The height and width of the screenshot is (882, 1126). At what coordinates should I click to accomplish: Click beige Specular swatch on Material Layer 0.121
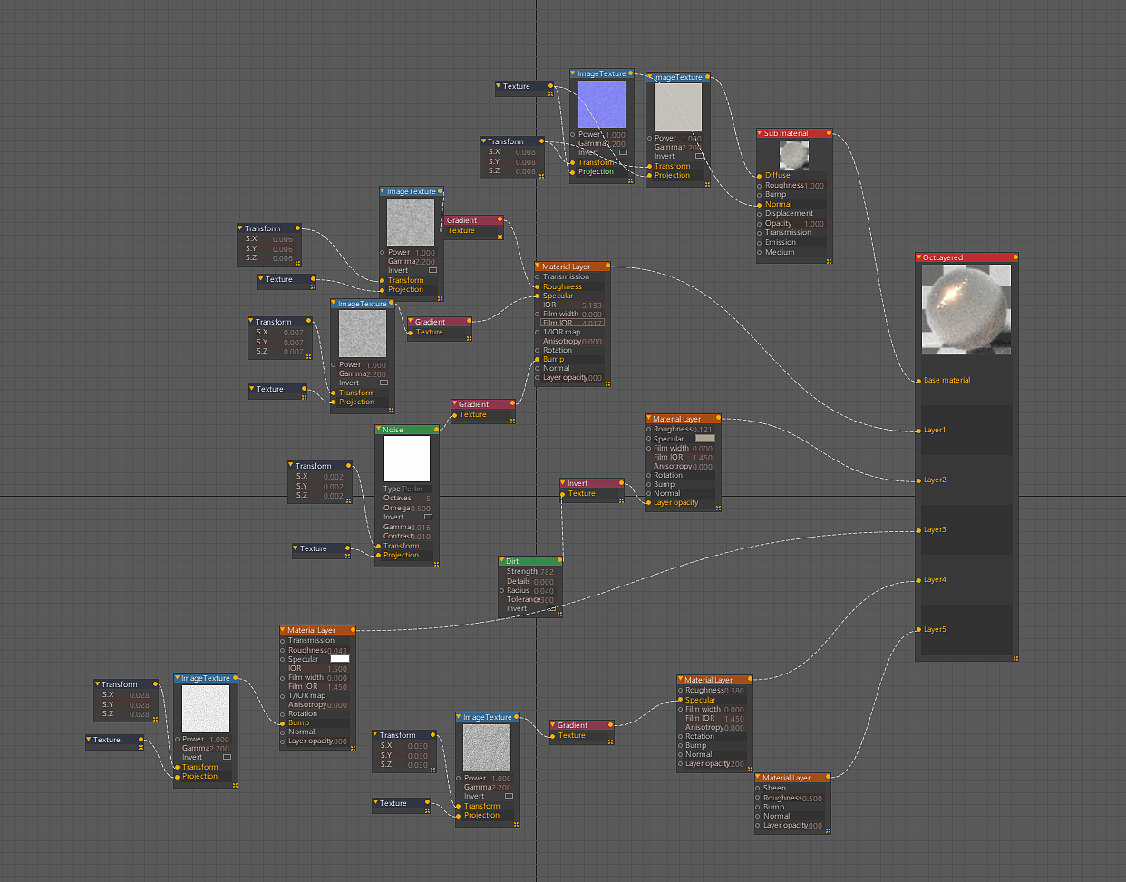point(705,439)
